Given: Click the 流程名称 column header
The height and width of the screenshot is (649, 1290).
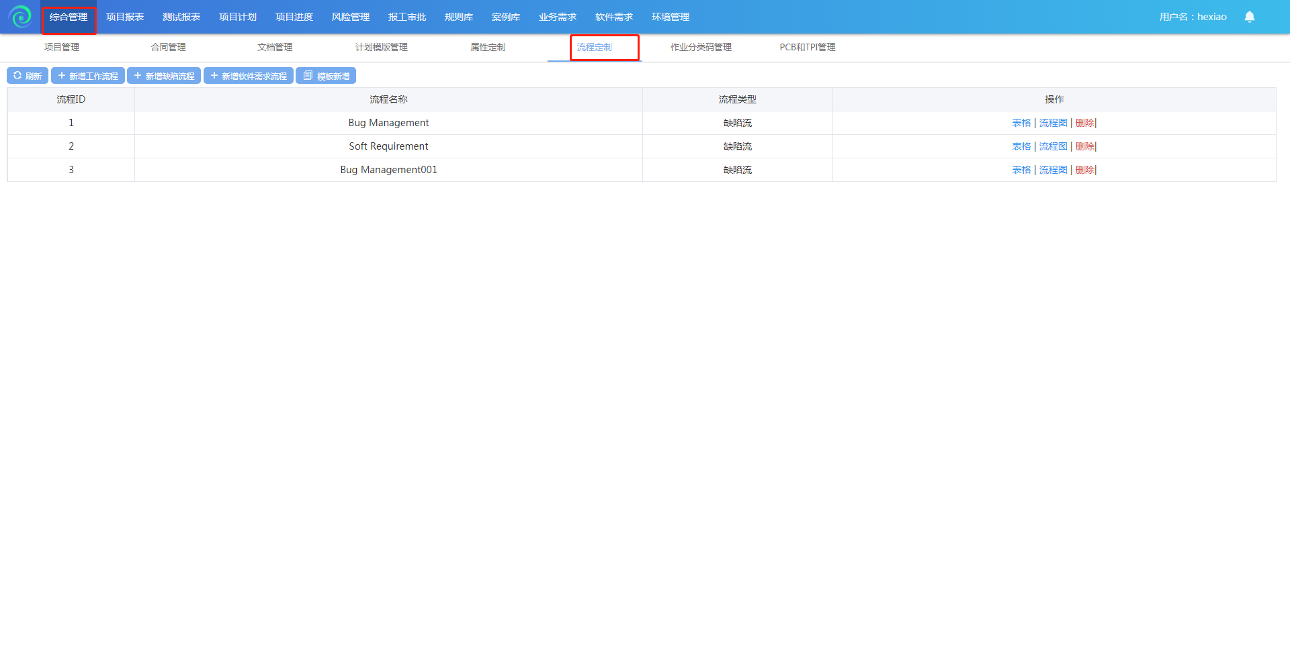Looking at the screenshot, I should coord(388,99).
